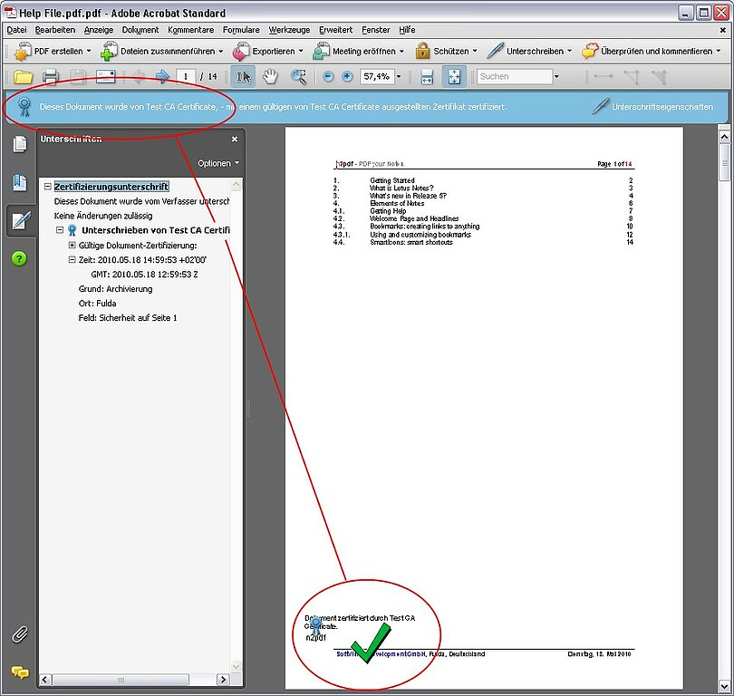The width and height of the screenshot is (734, 696).
Task: Open the Anzeige menu
Action: point(98,30)
